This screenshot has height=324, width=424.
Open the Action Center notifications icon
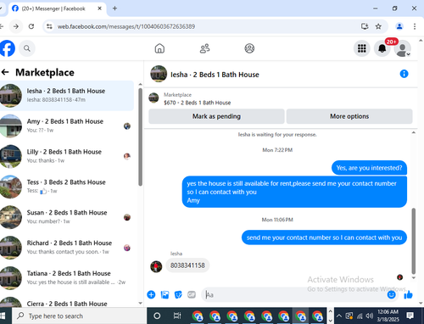click(410, 316)
